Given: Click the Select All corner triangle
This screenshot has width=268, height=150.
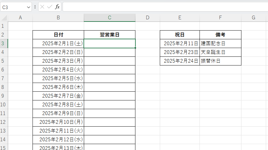Looking at the screenshot, I should coord(4,18).
